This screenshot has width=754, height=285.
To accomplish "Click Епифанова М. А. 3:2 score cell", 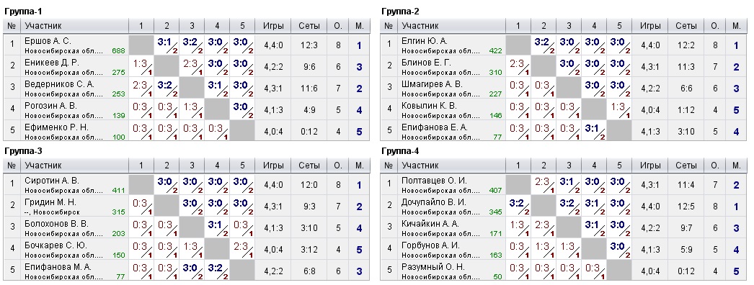I will tap(216, 270).
